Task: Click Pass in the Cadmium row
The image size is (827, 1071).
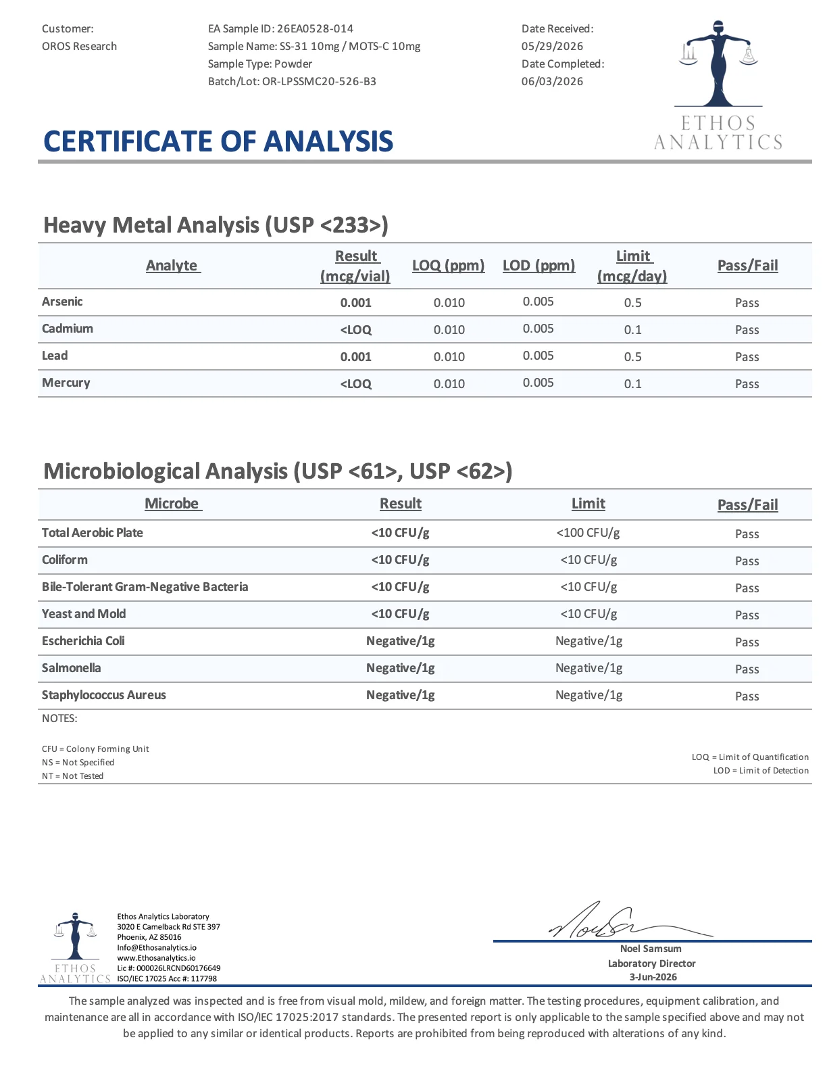Action: point(747,330)
